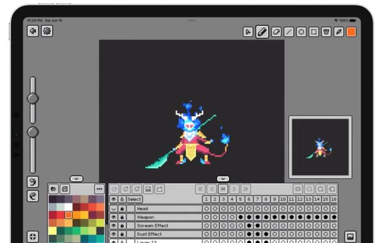
Task: Pick the bright yellow palette swatch
Action: point(53,231)
